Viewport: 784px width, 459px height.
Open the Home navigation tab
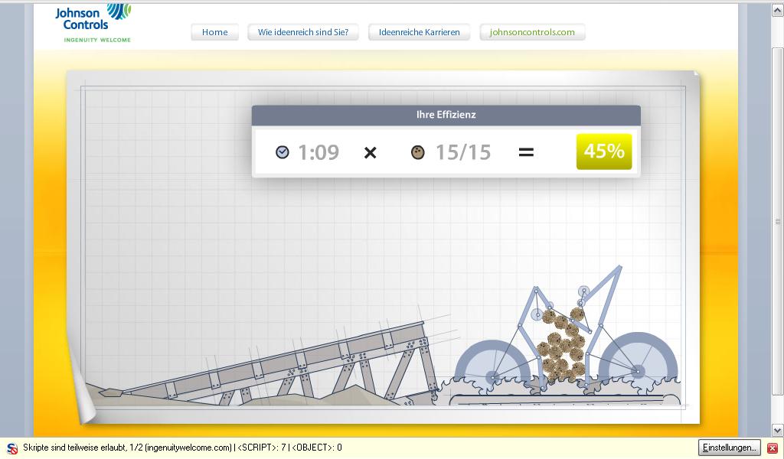coord(214,32)
